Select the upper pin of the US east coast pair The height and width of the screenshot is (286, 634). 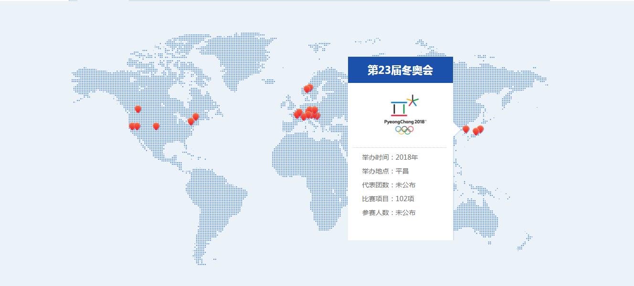[x=195, y=116]
